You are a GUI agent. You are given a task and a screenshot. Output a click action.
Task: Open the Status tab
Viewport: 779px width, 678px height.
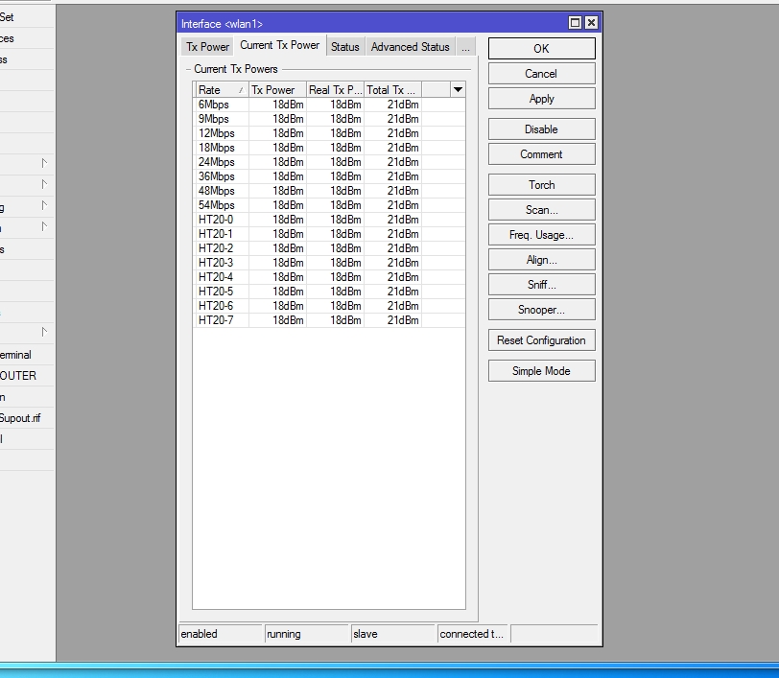pyautogui.click(x=344, y=47)
